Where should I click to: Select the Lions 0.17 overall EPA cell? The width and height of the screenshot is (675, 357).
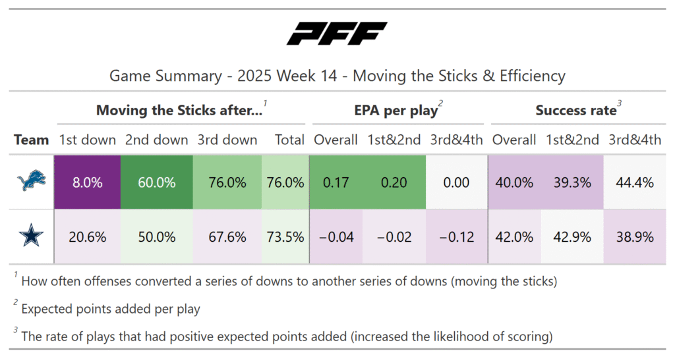click(336, 182)
